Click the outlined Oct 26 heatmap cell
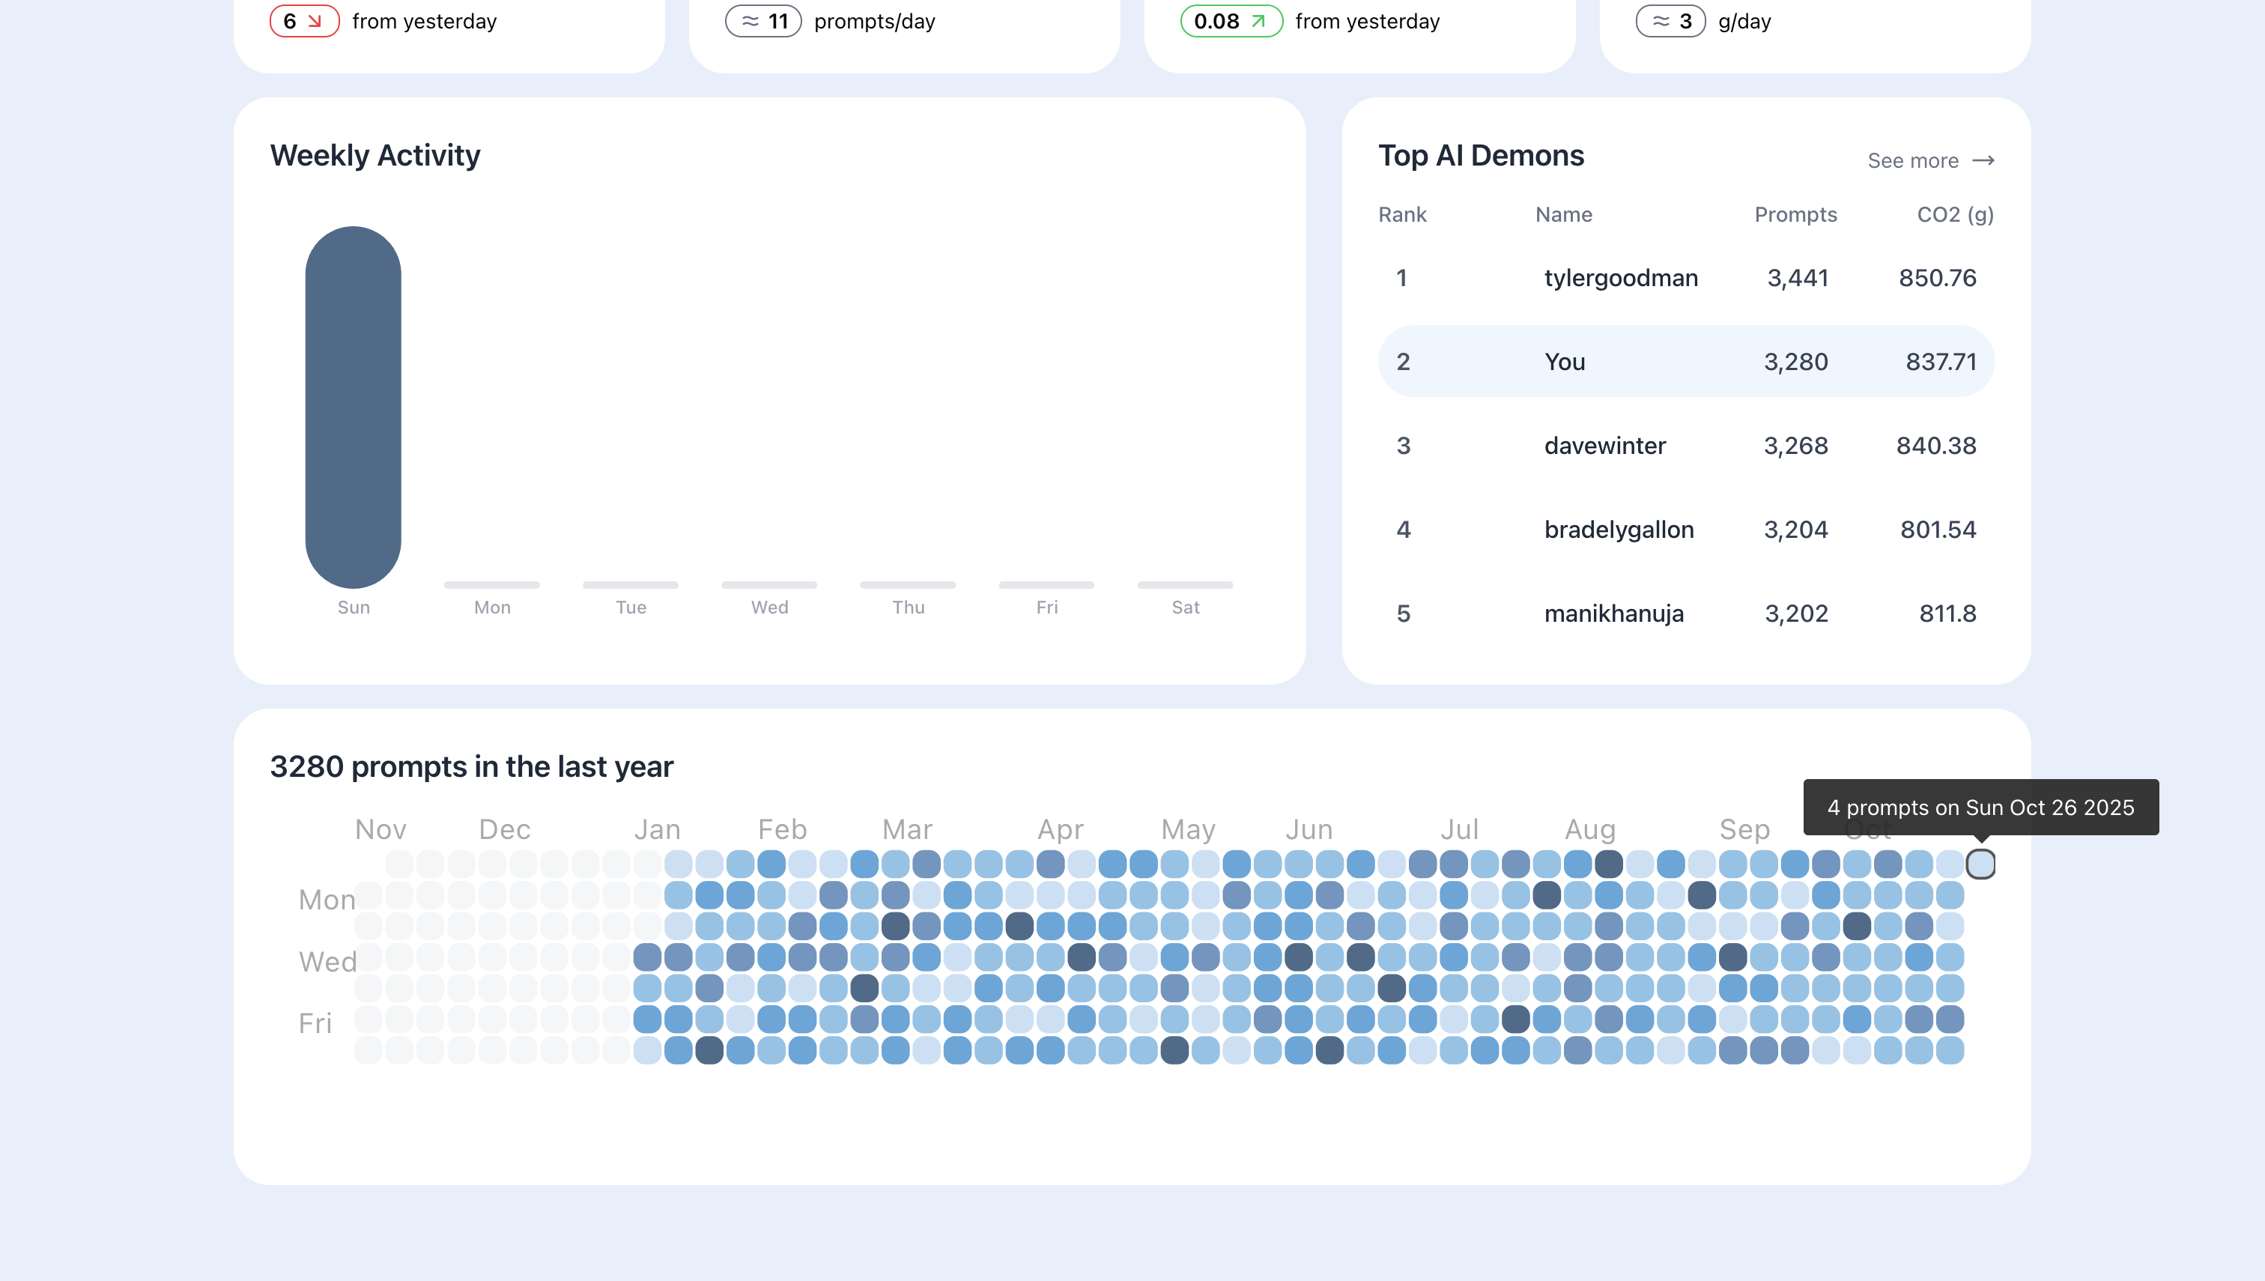The image size is (2265, 1281). (x=1980, y=864)
